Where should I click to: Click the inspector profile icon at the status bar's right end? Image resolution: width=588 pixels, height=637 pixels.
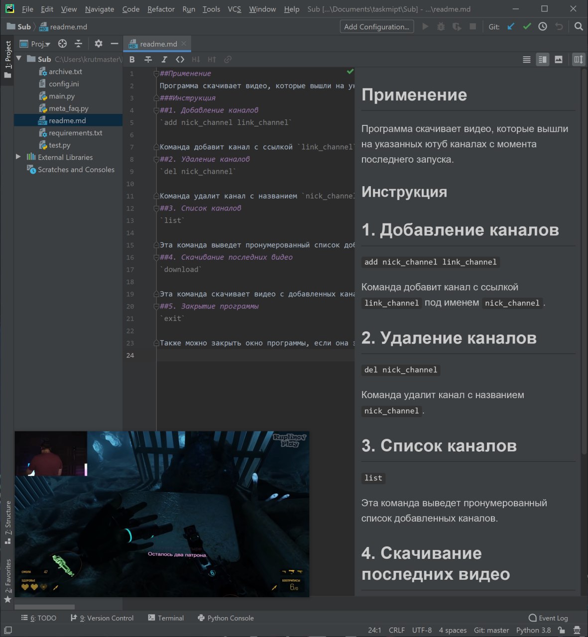pyautogui.click(x=577, y=630)
